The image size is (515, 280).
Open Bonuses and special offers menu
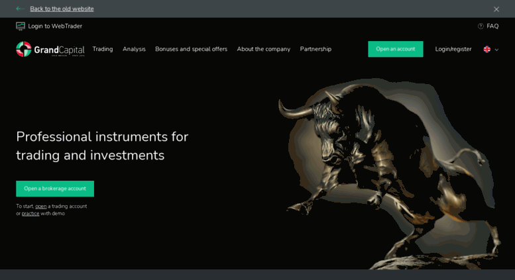pos(191,49)
